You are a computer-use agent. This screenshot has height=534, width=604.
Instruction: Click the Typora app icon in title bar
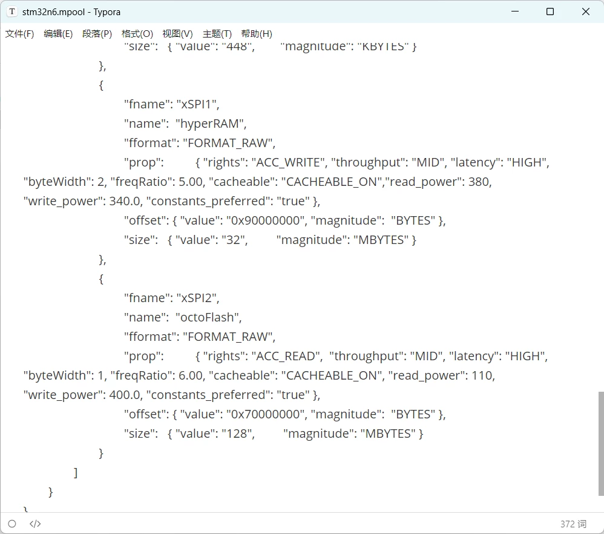click(12, 12)
